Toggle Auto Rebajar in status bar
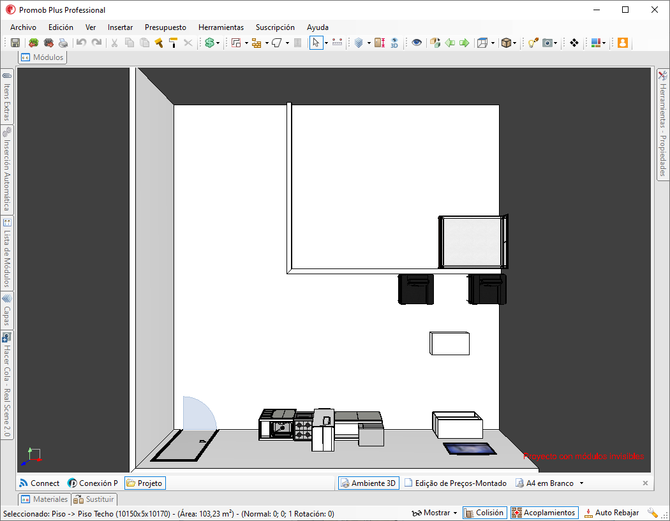The image size is (670, 521). [x=612, y=513]
